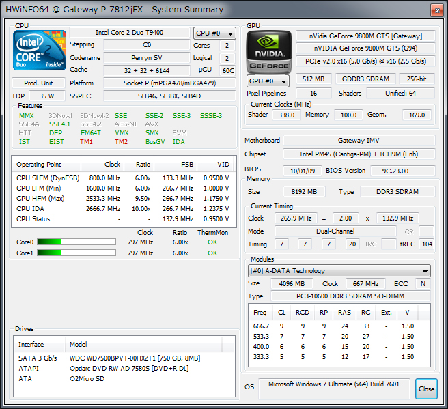
Task: Click the 512 MB video memory field
Action: pyautogui.click(x=313, y=79)
